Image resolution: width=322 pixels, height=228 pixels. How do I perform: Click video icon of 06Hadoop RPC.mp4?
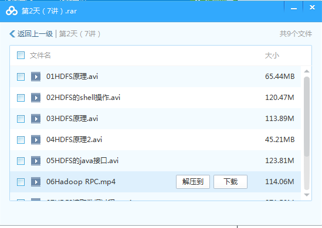pos(36,182)
